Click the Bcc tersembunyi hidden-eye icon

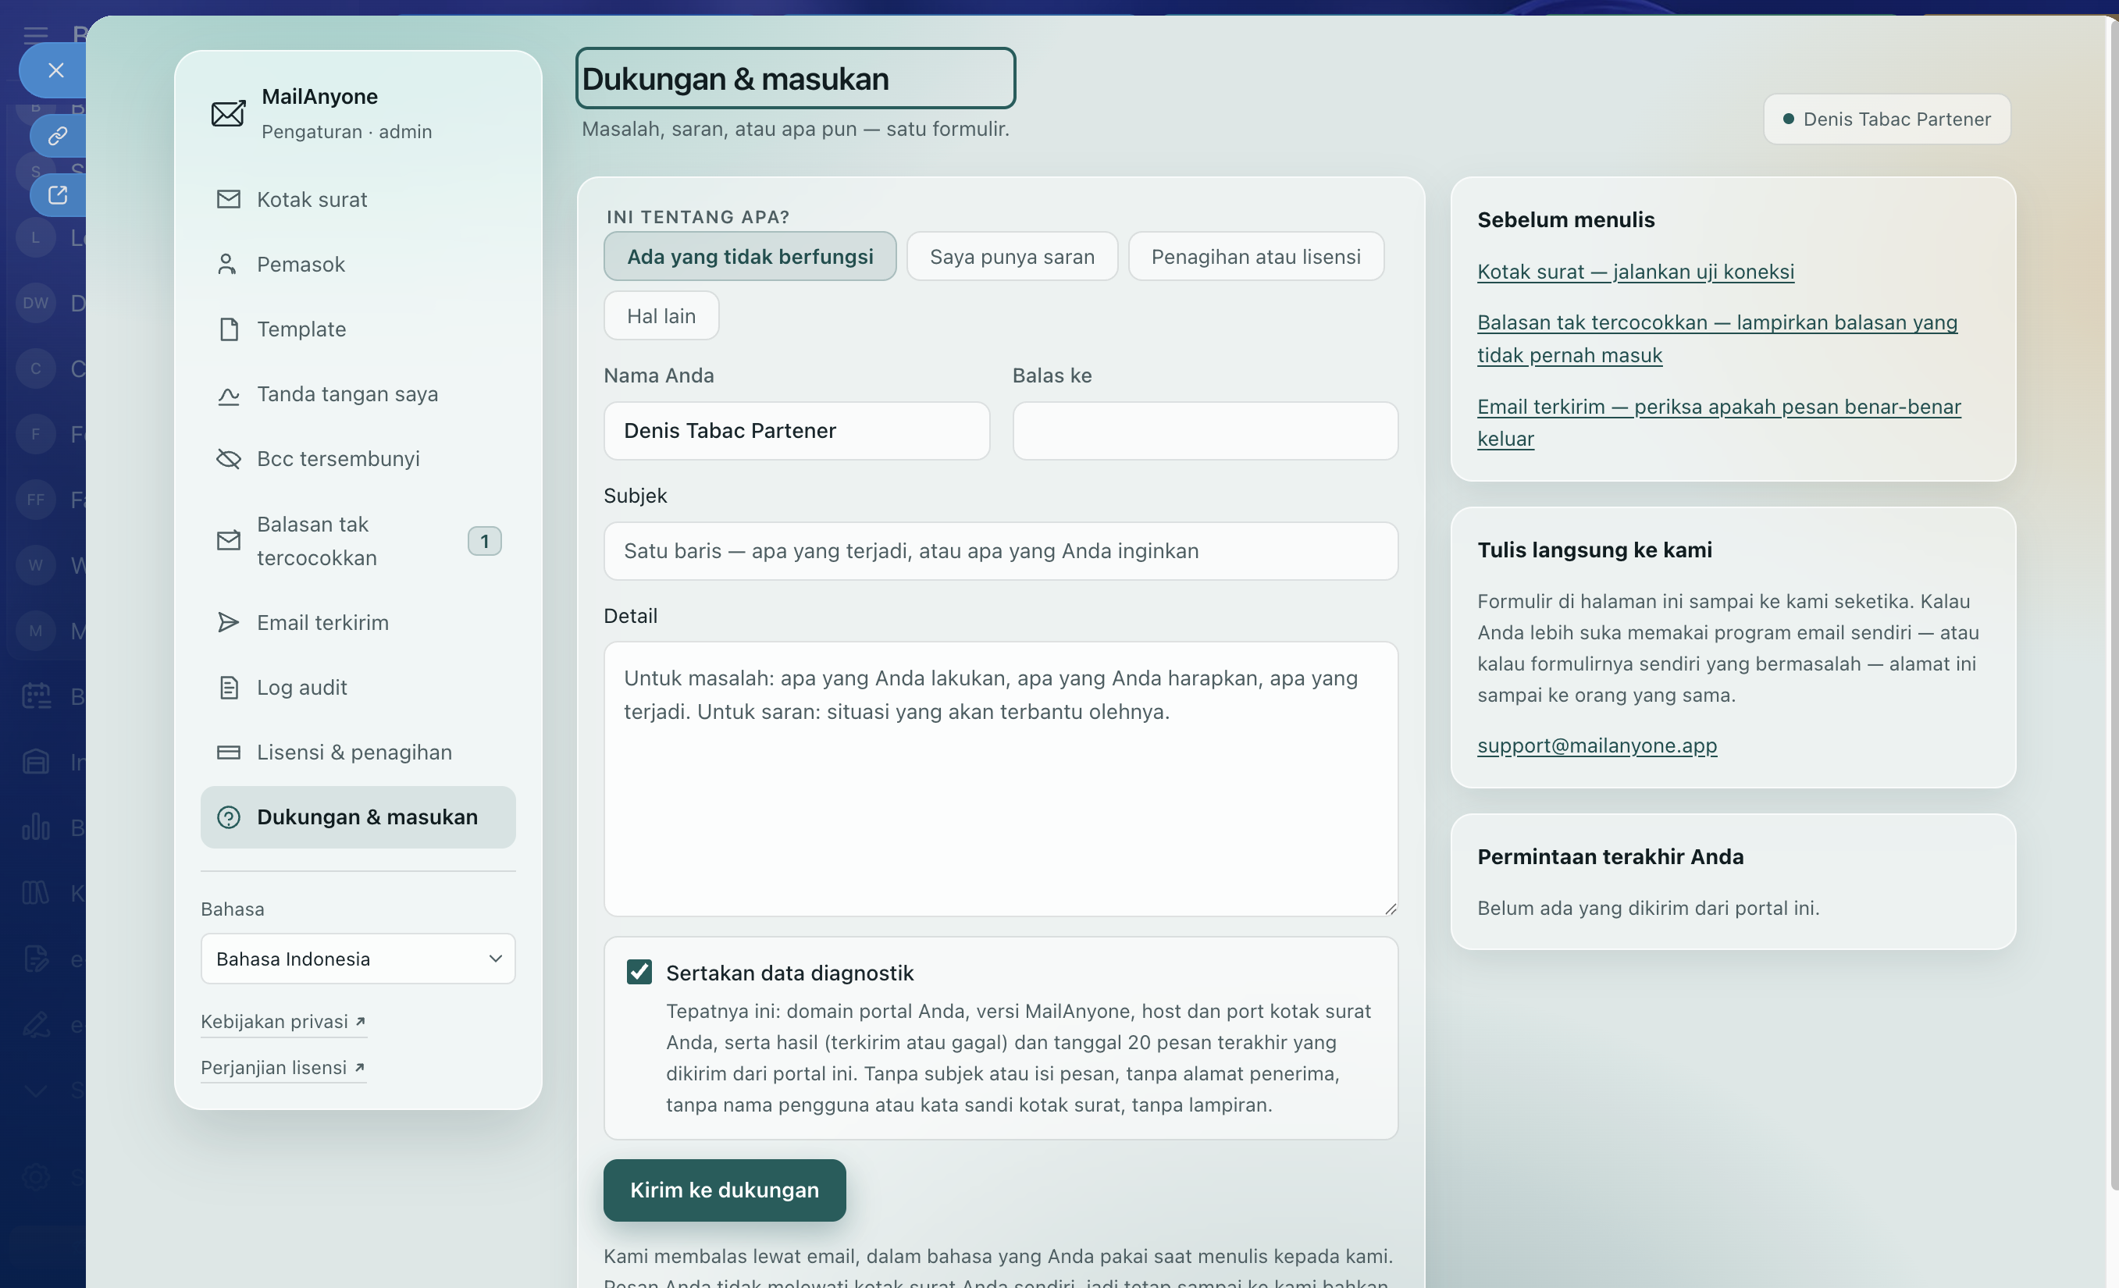point(228,459)
